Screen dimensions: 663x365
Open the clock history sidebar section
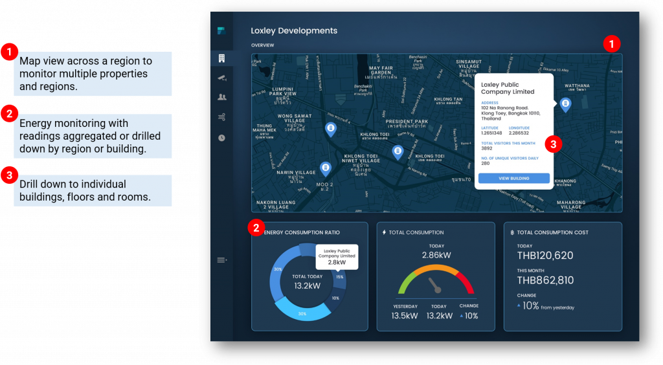(221, 138)
